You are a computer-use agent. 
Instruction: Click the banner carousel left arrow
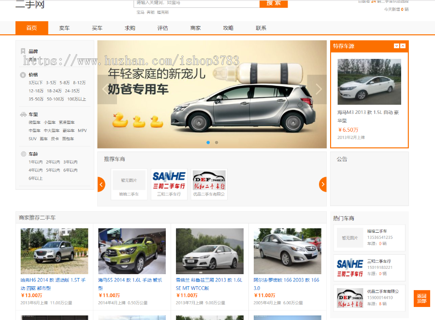click(x=107, y=89)
